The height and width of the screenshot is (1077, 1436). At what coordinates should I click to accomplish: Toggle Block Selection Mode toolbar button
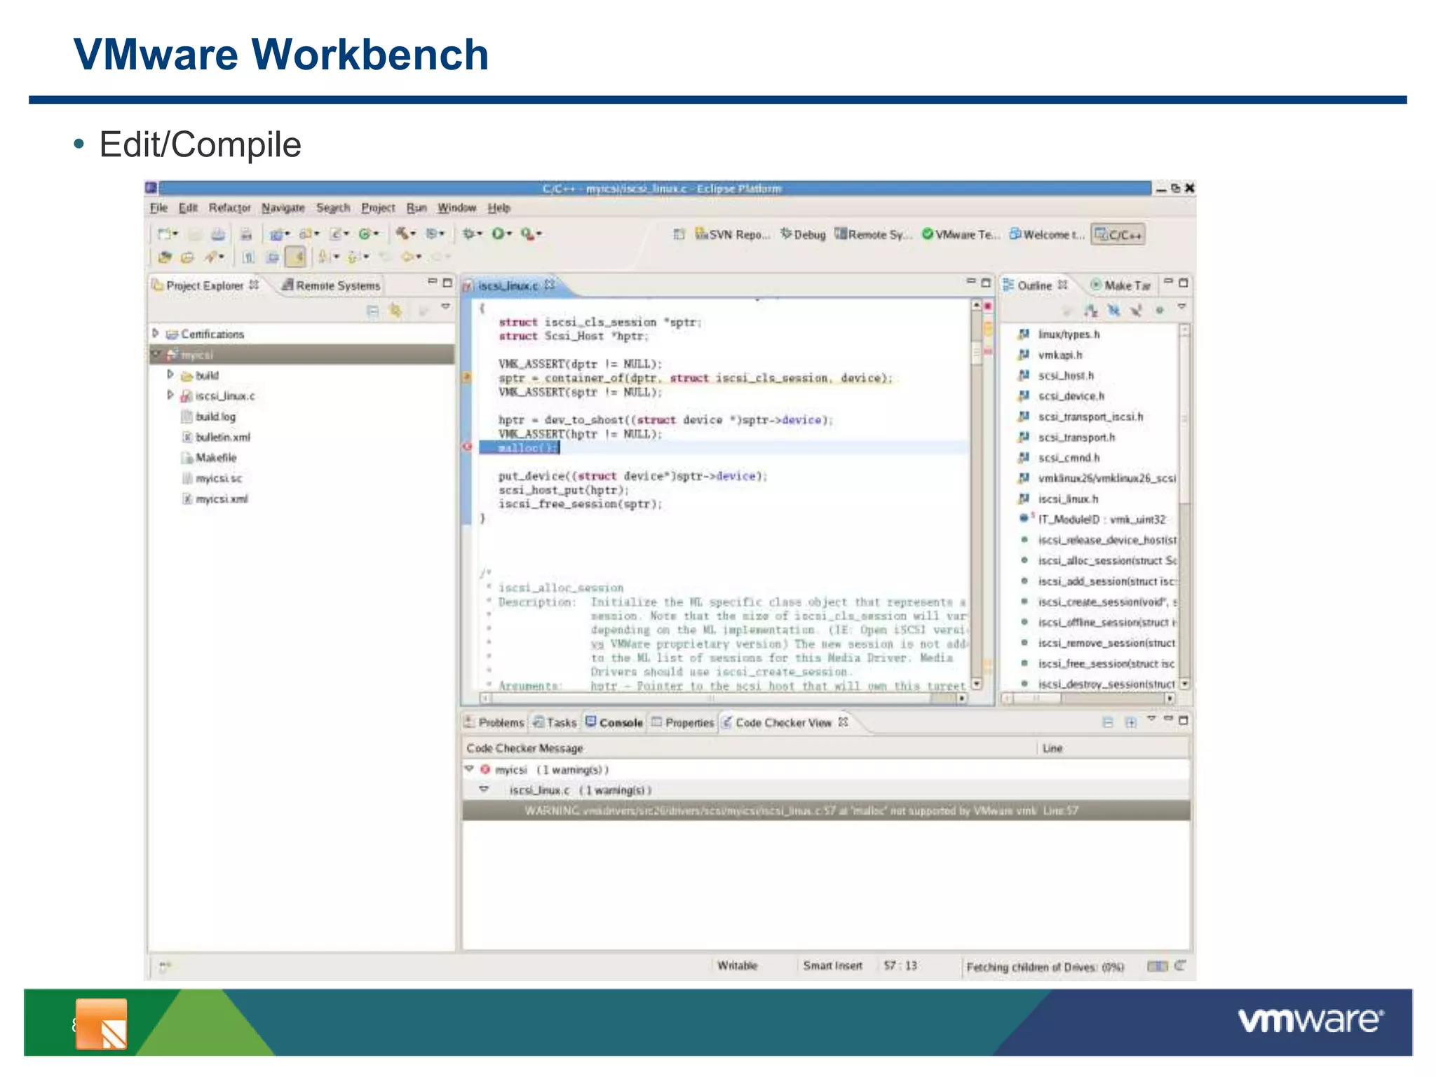point(273,257)
